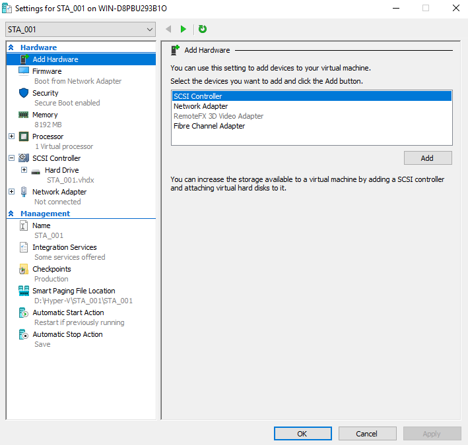Click the Memory chip icon

[x=24, y=115]
